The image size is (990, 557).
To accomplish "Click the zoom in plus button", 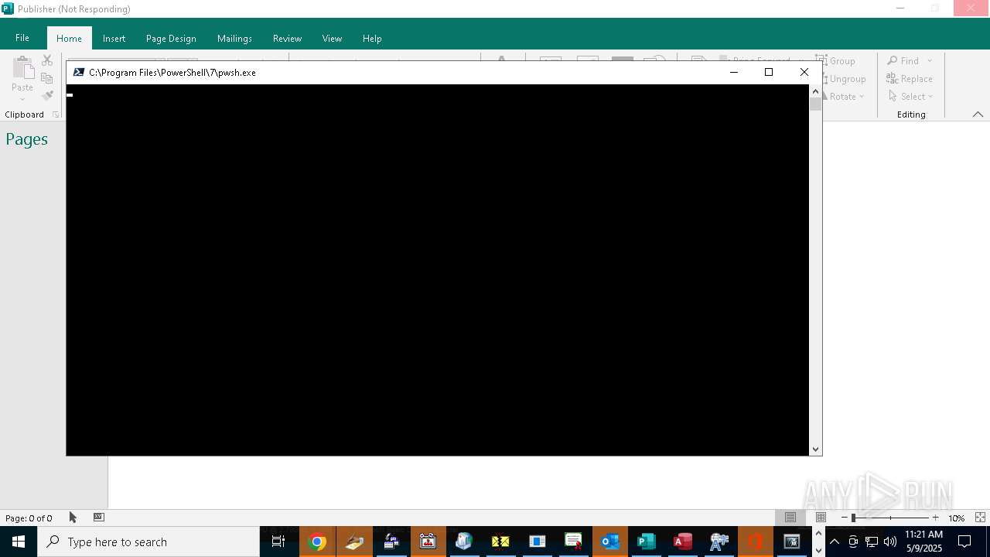I will coord(935,518).
